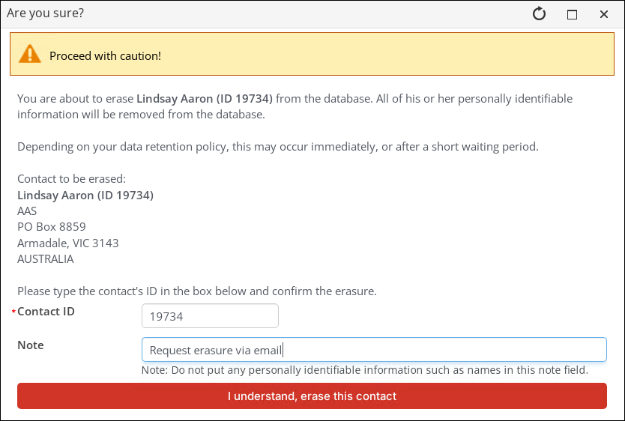Click the Contact ID label
This screenshot has width=625, height=421.
point(46,312)
